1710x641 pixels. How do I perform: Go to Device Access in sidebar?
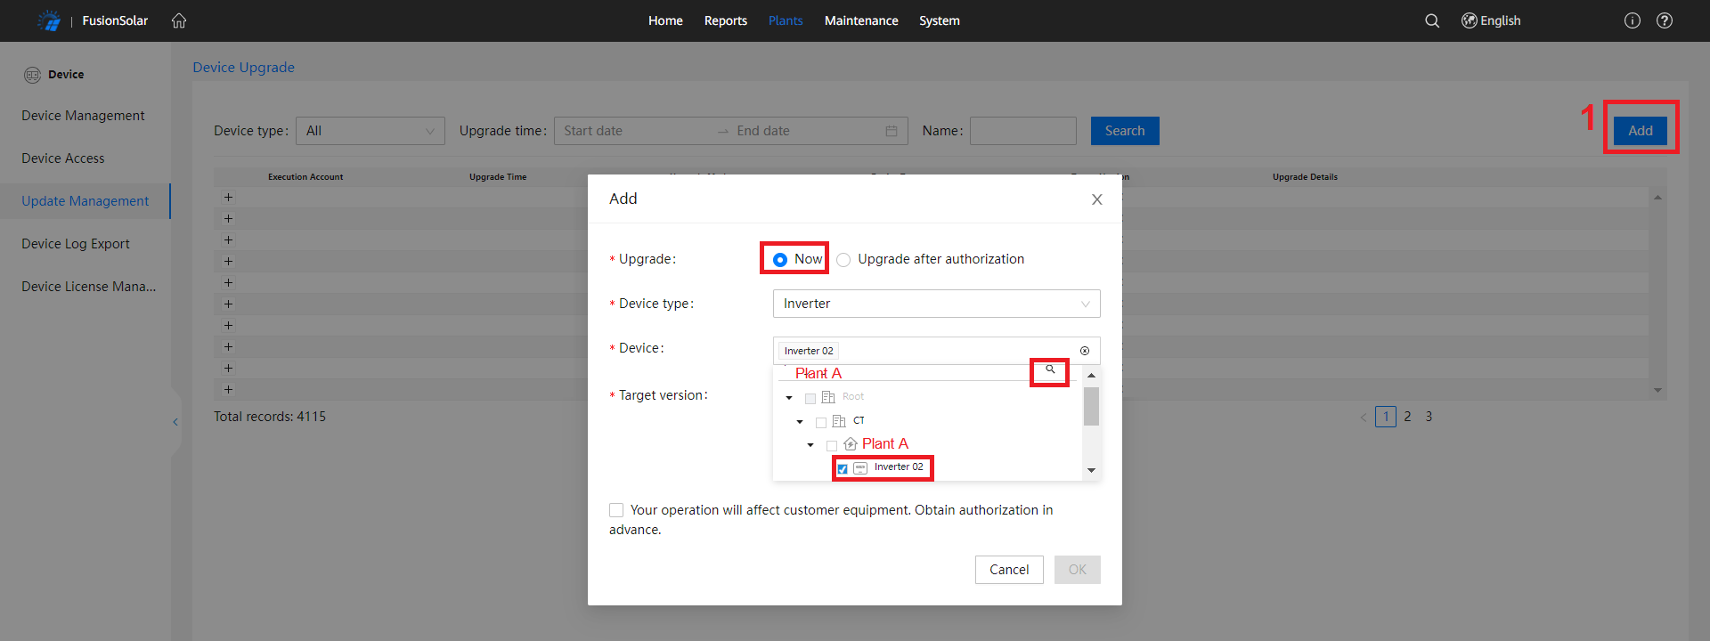pyautogui.click(x=63, y=158)
